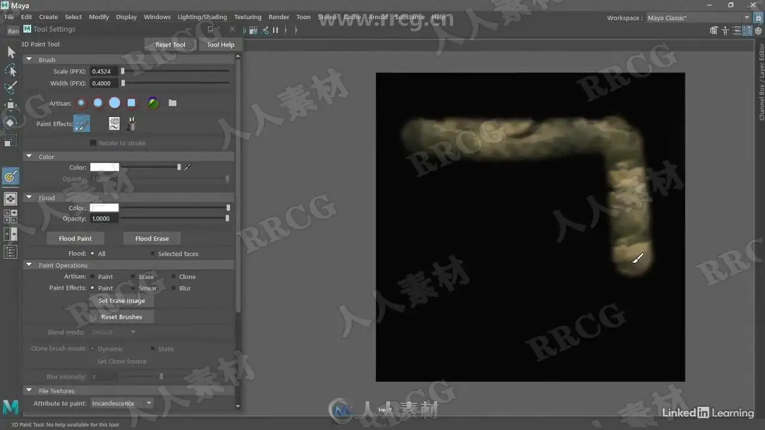This screenshot has width=765, height=430.
Task: Click the Reset Brushes button
Action: coord(122,317)
